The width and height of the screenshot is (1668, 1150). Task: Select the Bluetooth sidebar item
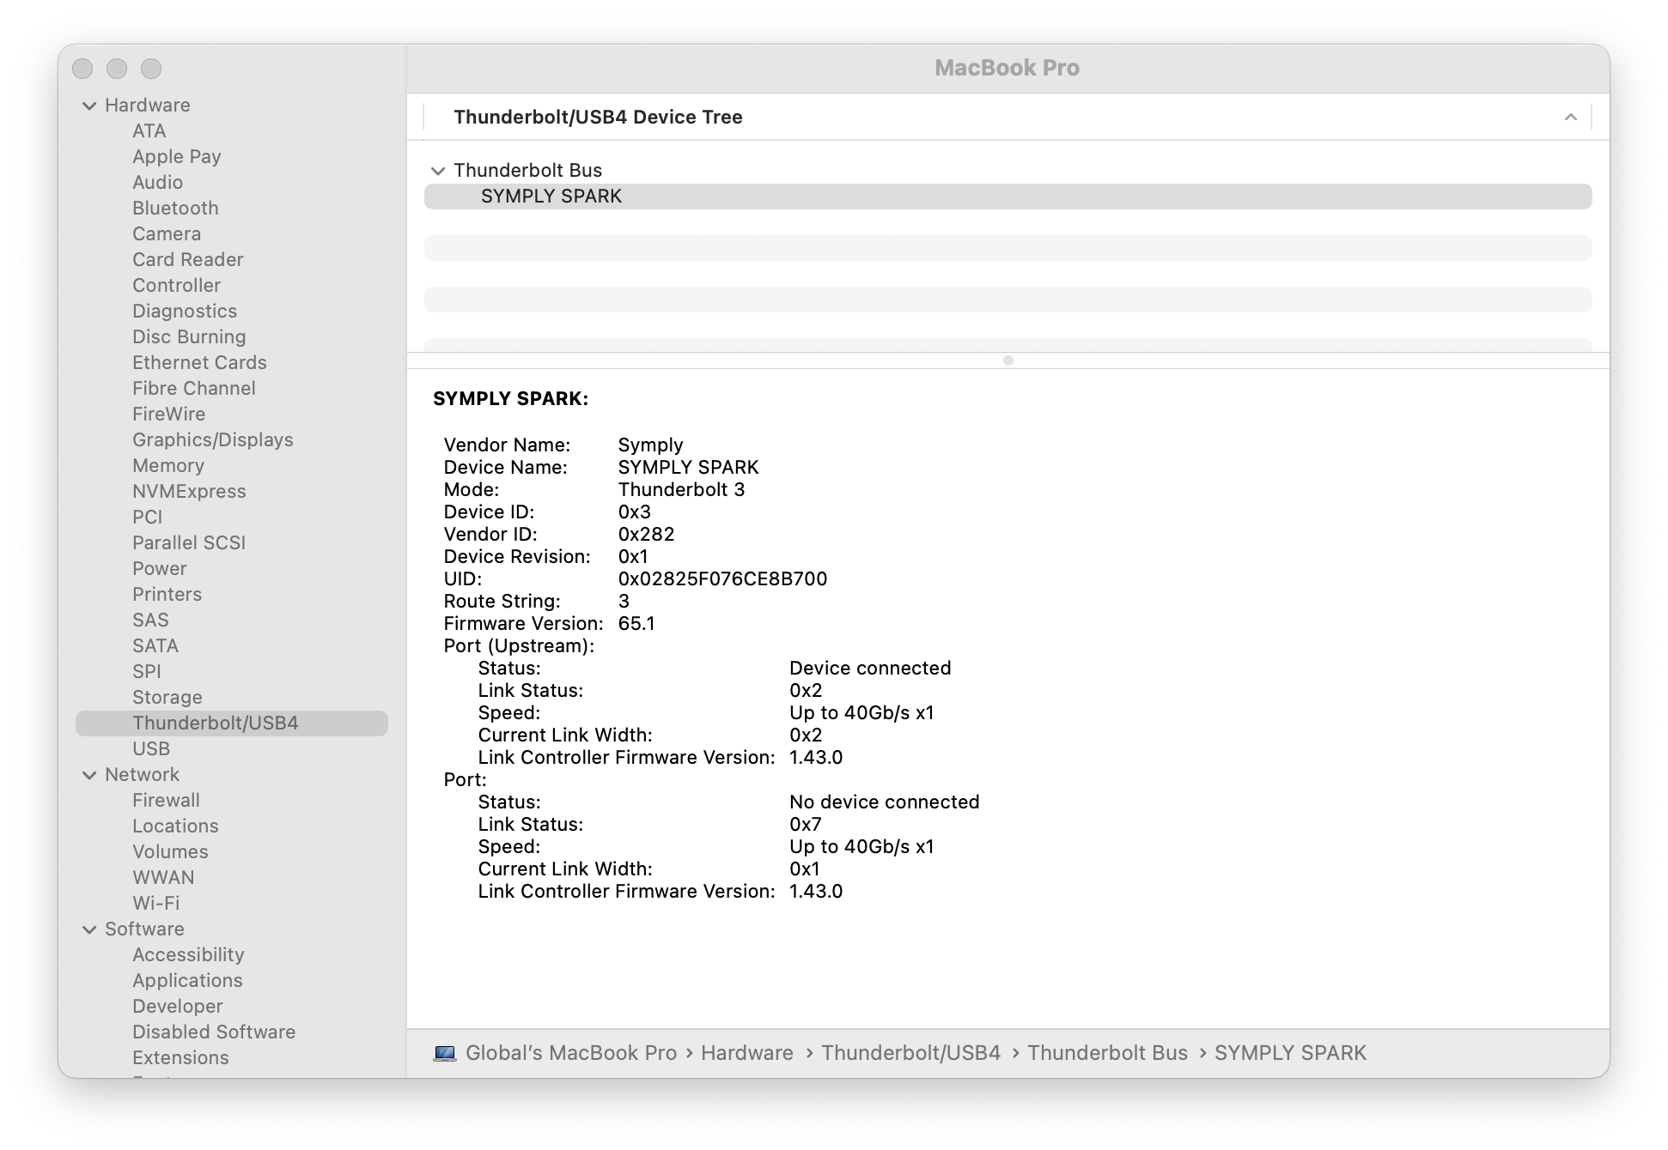click(x=175, y=208)
